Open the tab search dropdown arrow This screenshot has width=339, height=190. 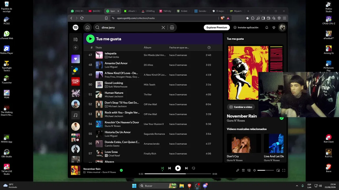pyautogui.click(x=261, y=11)
